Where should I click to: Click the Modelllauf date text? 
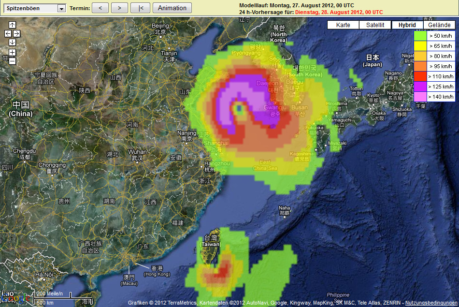click(296, 5)
